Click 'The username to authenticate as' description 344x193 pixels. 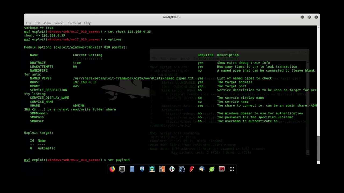pyautogui.click(x=247, y=121)
